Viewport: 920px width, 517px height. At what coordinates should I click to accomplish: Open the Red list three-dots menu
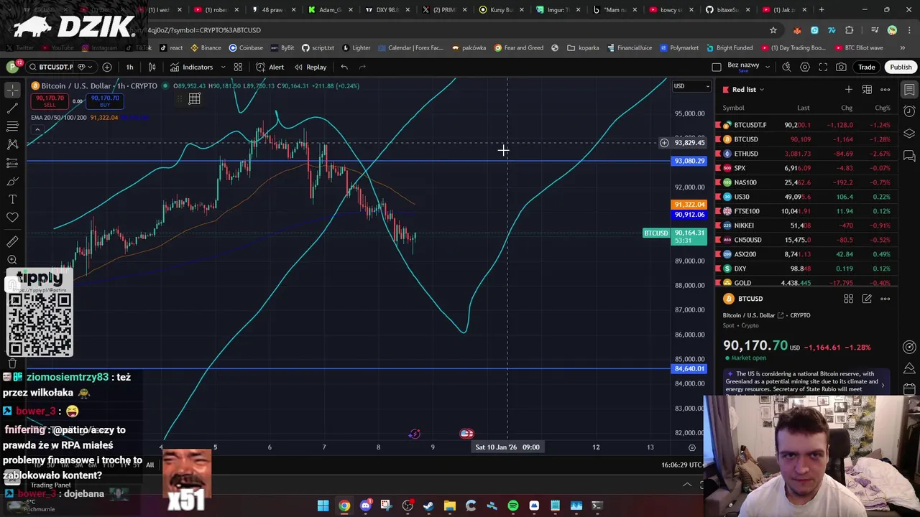coord(885,89)
